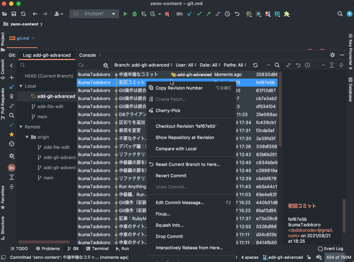Open the tadokorodev@gmail.com email link
Image resolution: width=354 pixels, height=262 pixels.
point(310,230)
